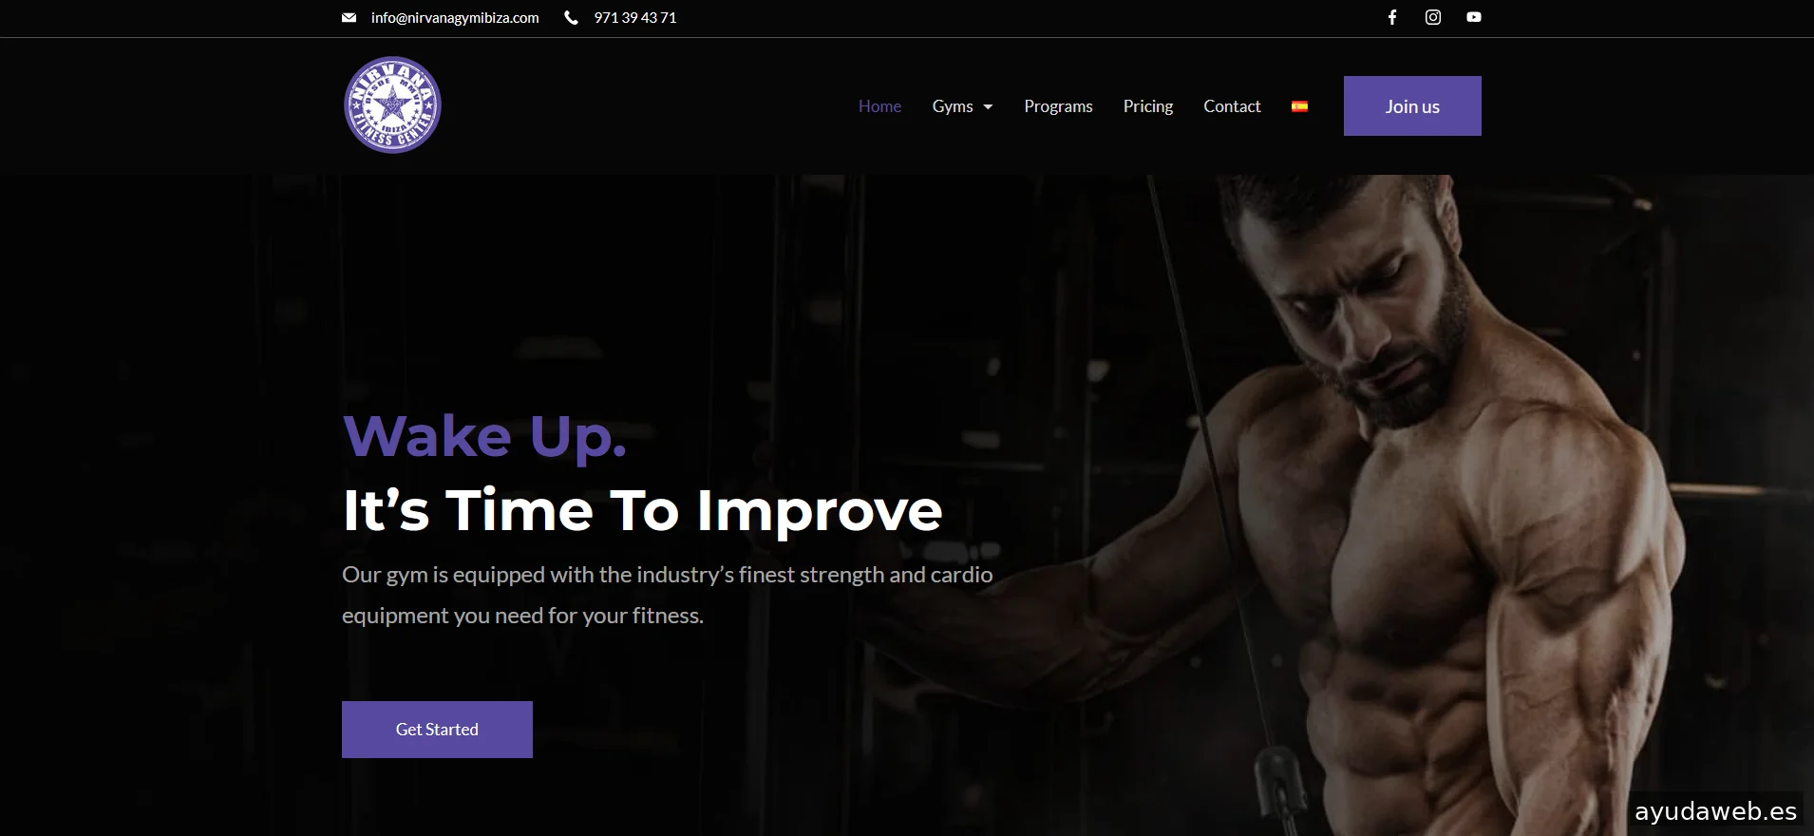Click the purple Join us button

click(x=1412, y=105)
